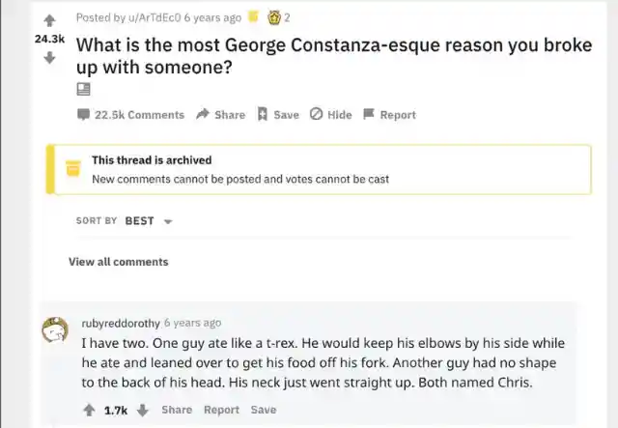Open the 22.5k Comments section
Image resolution: width=618 pixels, height=428 pixels.
coord(130,115)
